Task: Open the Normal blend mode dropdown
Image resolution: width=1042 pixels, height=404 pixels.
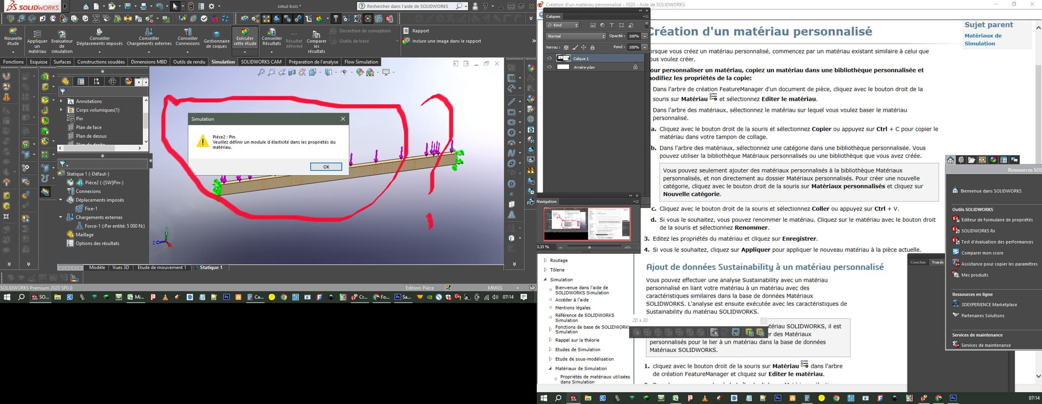Action: 575,36
